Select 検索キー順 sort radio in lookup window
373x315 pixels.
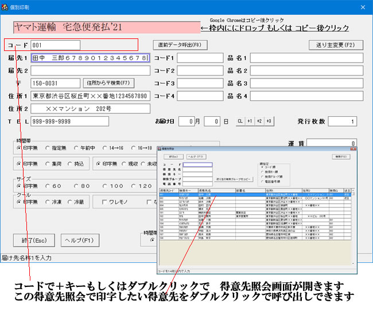coord(262,171)
